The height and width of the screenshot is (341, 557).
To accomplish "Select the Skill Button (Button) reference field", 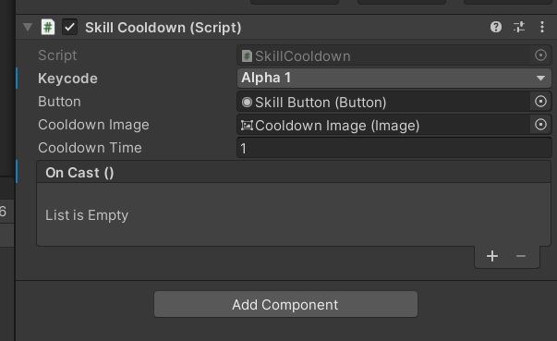I will [383, 102].
